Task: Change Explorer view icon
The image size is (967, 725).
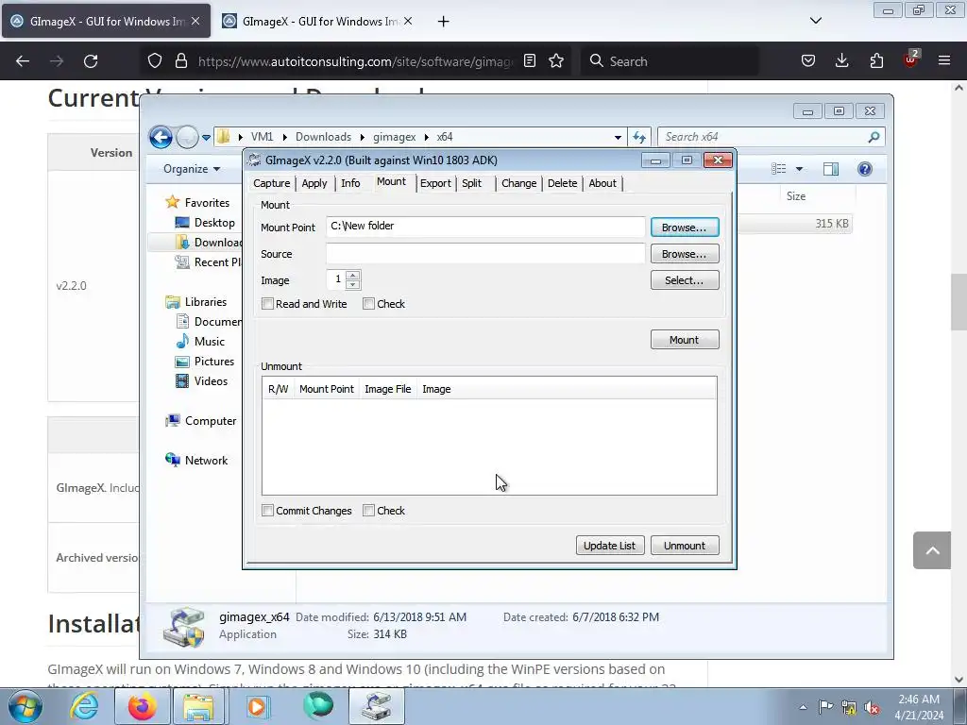Action: [779, 169]
